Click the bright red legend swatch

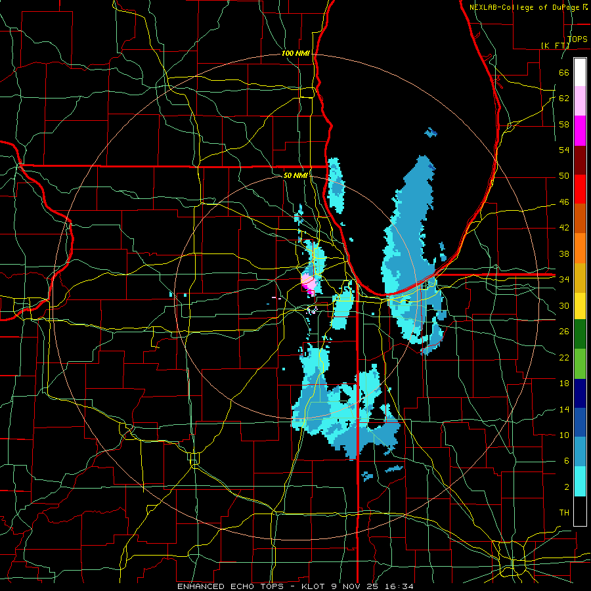[580, 190]
